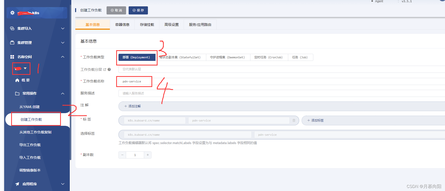Expand the 集群导入 menu chevron

click(x=63, y=28)
